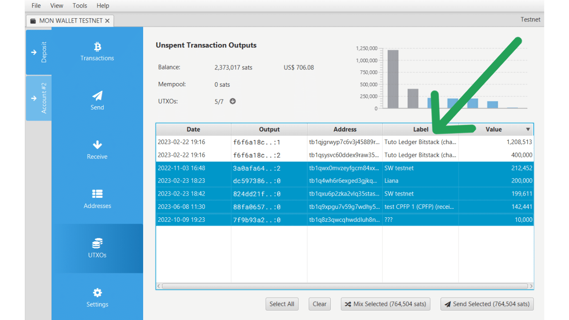Viewport: 569px width, 320px height.
Task: Open the Help menu
Action: tap(103, 6)
